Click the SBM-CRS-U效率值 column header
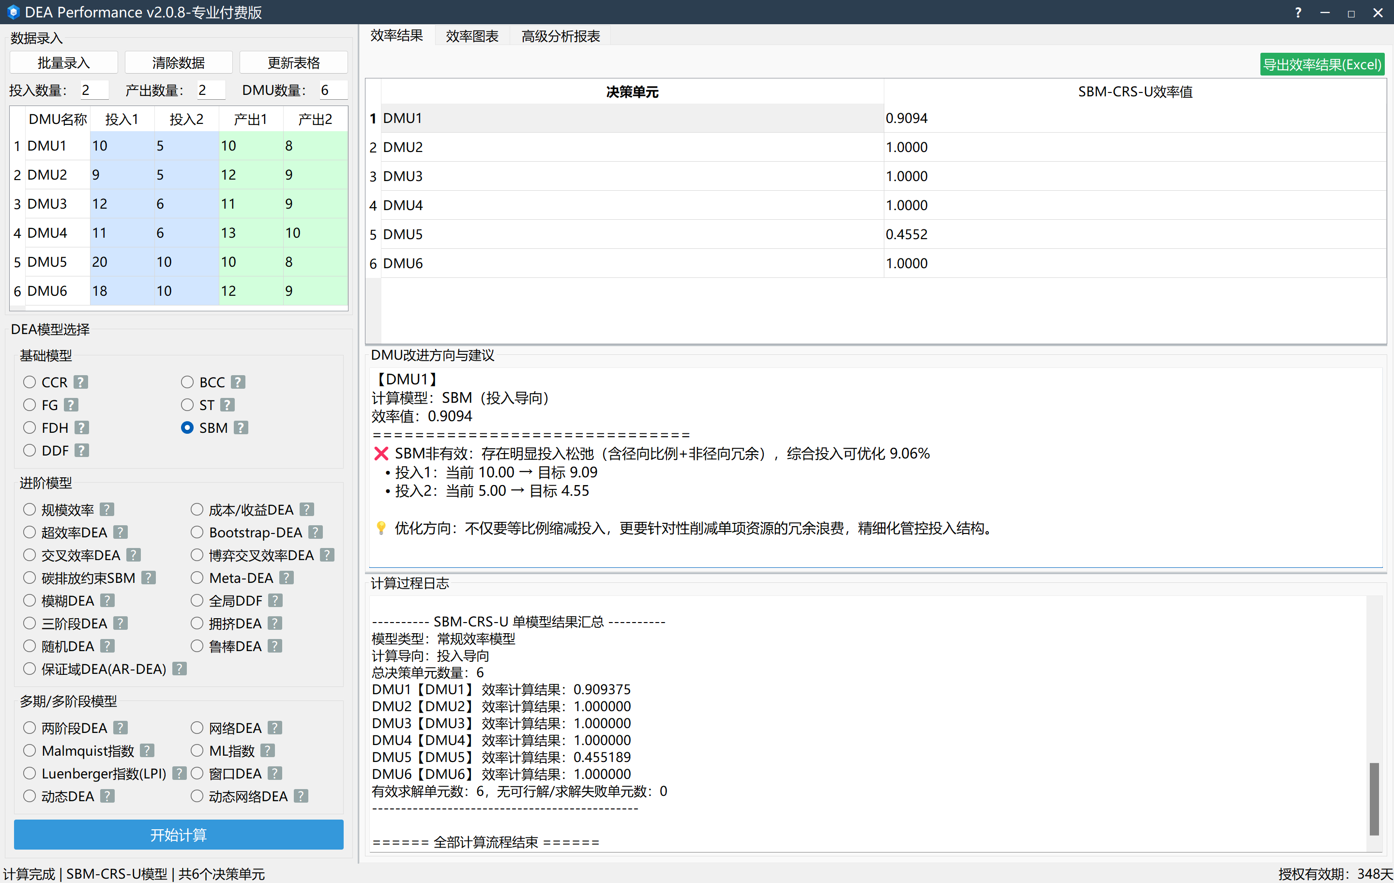The height and width of the screenshot is (883, 1394). coord(1135,91)
